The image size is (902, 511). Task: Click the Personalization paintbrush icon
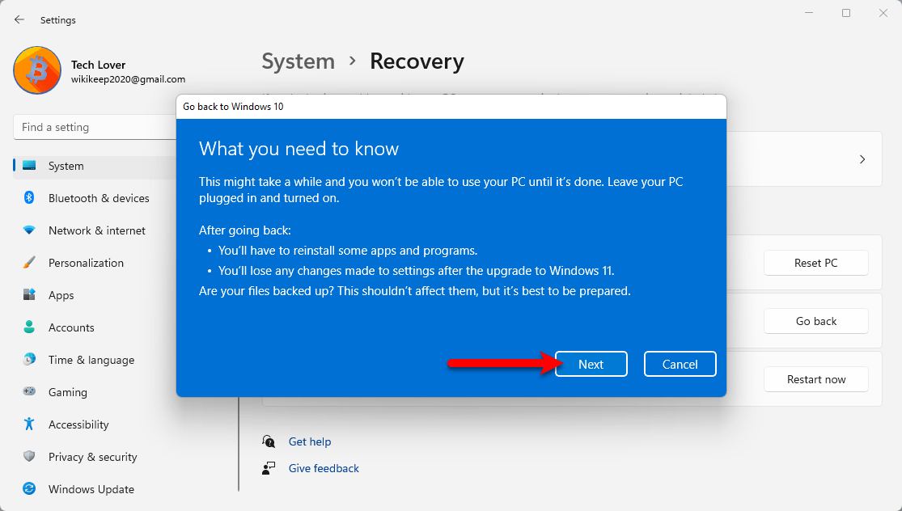pyautogui.click(x=29, y=263)
